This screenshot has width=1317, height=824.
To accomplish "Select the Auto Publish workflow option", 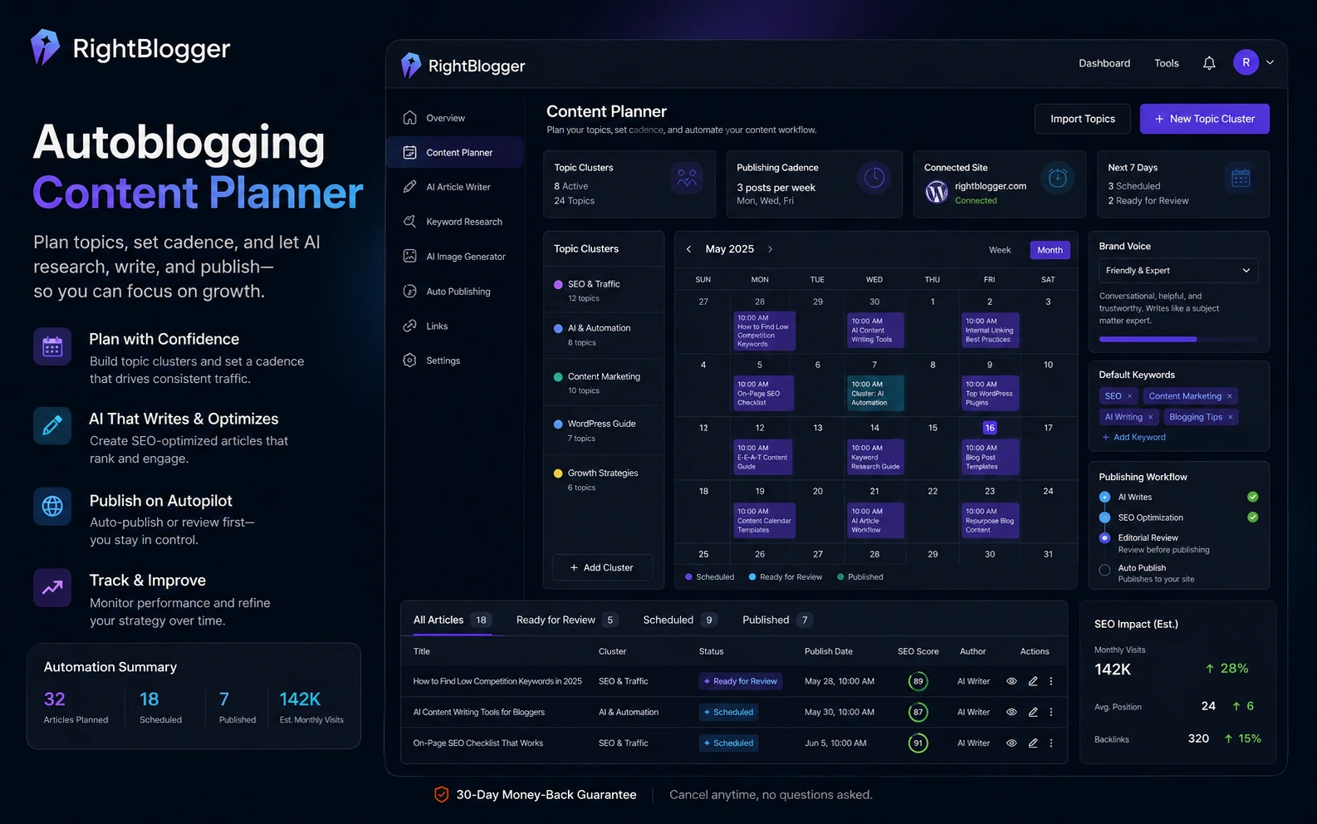I will 1104,570.
